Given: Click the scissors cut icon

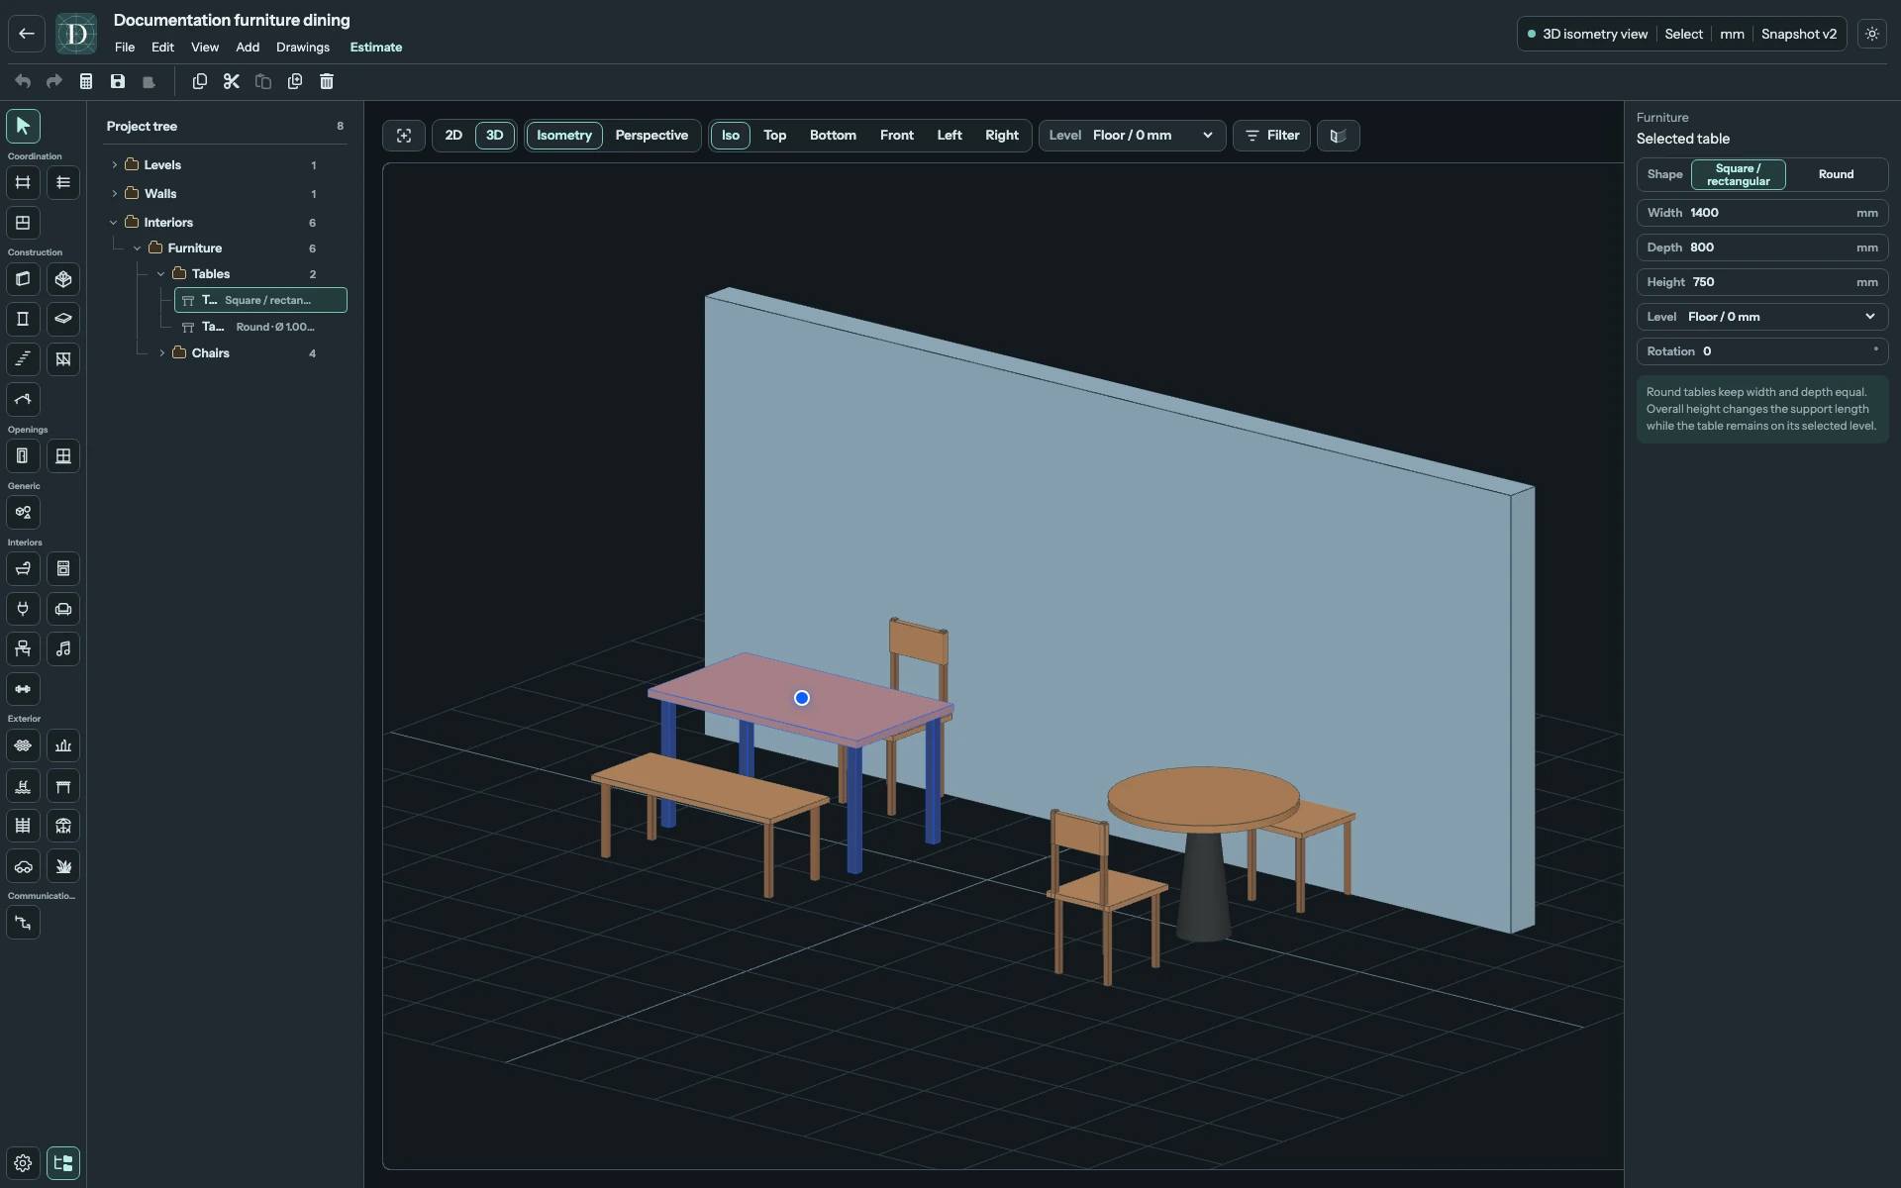Looking at the screenshot, I should (x=232, y=81).
